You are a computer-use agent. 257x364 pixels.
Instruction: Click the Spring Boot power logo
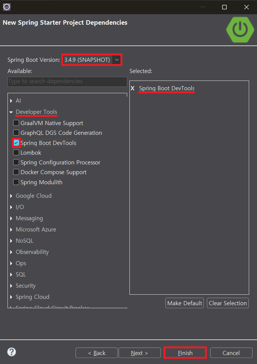240,30
